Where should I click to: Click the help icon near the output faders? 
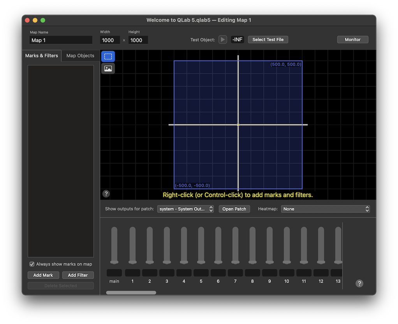[359, 283]
